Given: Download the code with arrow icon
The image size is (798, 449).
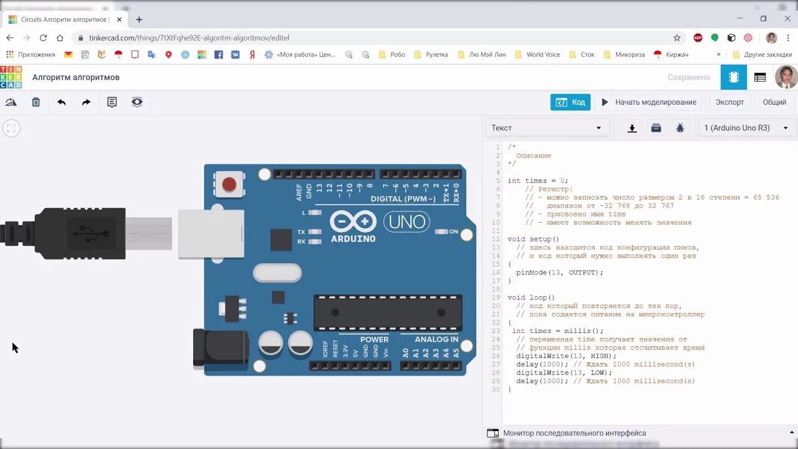Looking at the screenshot, I should click(632, 128).
